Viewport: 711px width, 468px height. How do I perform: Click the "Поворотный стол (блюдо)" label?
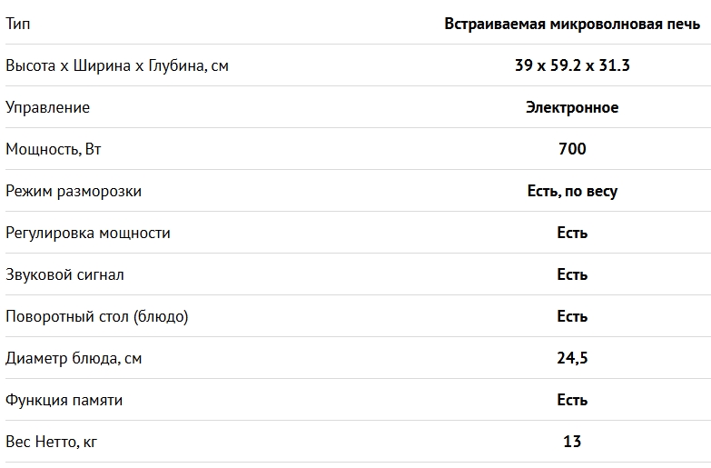pos(97,316)
